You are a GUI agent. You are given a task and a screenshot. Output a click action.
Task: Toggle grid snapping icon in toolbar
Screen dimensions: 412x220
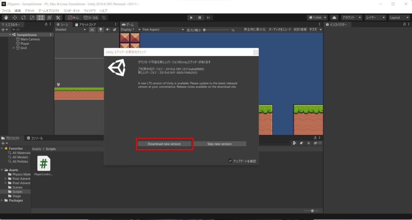(104, 18)
